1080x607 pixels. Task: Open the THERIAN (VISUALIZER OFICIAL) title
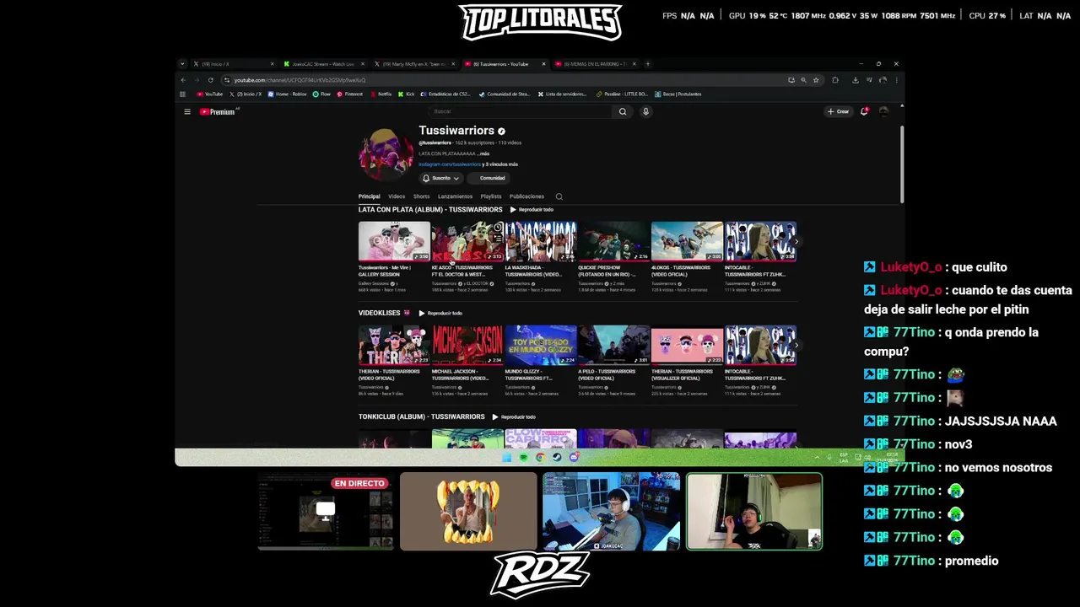[x=682, y=374]
